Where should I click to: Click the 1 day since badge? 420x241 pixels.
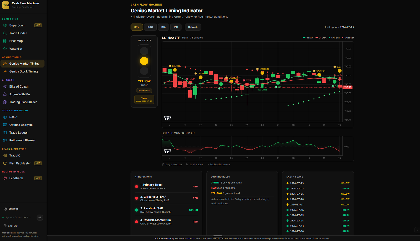pyautogui.click(x=144, y=99)
